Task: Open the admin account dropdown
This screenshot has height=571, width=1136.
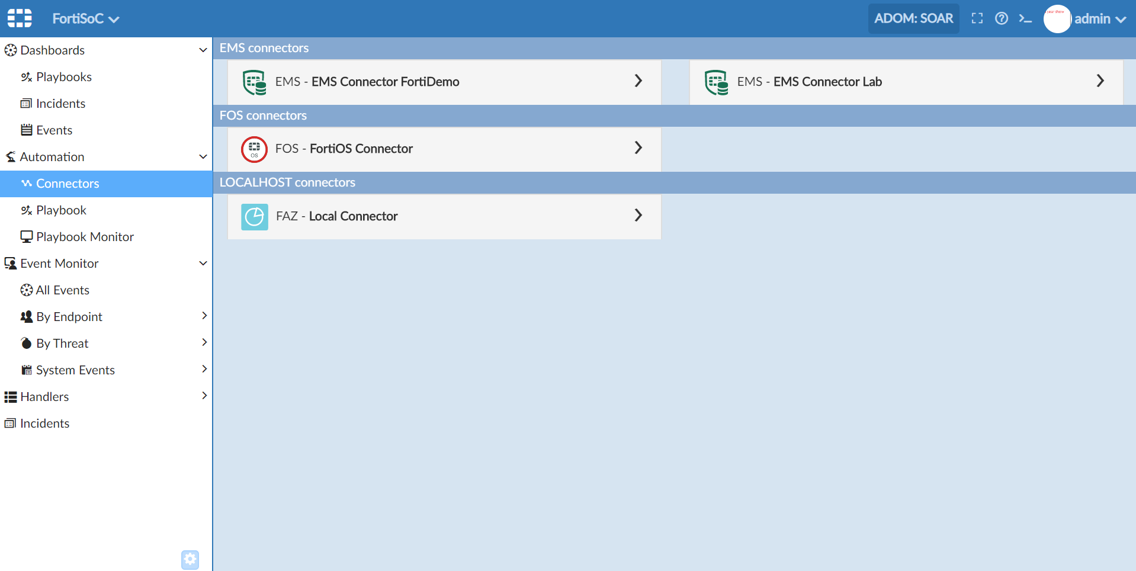Action: pos(1100,19)
